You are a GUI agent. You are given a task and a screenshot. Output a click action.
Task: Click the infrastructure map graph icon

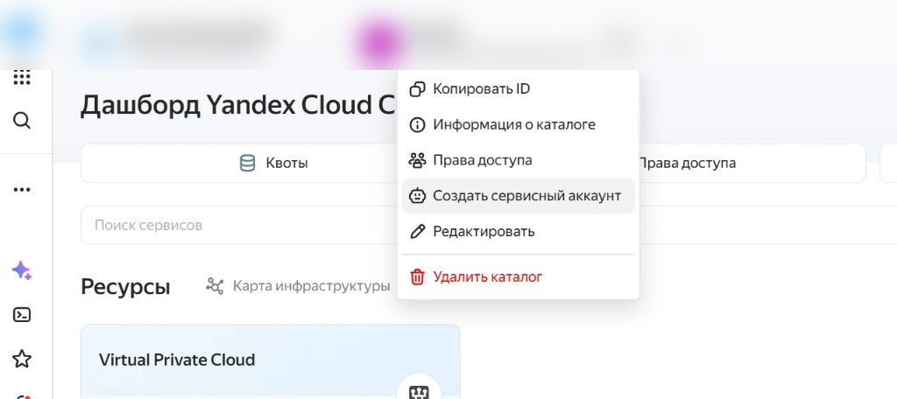(x=215, y=286)
